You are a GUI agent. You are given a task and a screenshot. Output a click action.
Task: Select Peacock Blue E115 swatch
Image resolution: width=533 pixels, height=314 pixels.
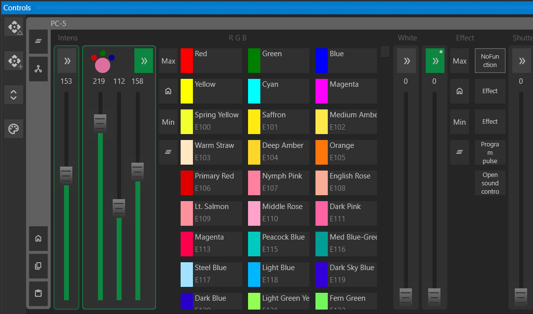(x=279, y=244)
